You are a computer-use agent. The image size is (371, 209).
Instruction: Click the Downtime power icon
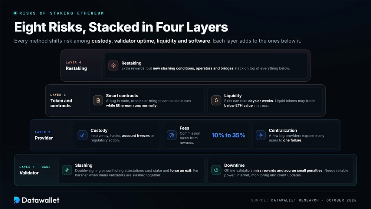[216, 170]
